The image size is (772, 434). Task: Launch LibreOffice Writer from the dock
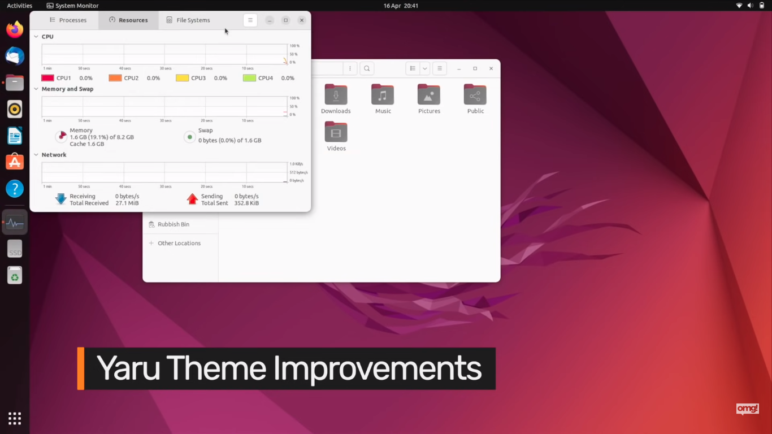click(15, 136)
